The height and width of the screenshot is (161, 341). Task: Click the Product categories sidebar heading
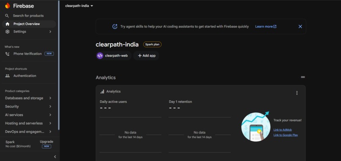click(17, 91)
